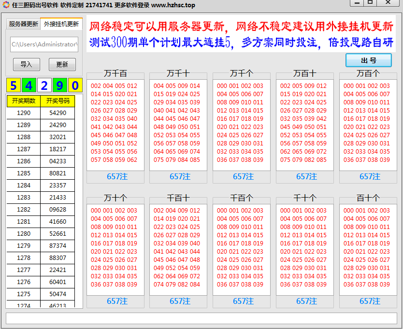Click the app icon in title bar
This screenshot has height=329, width=403.
coord(5,5)
